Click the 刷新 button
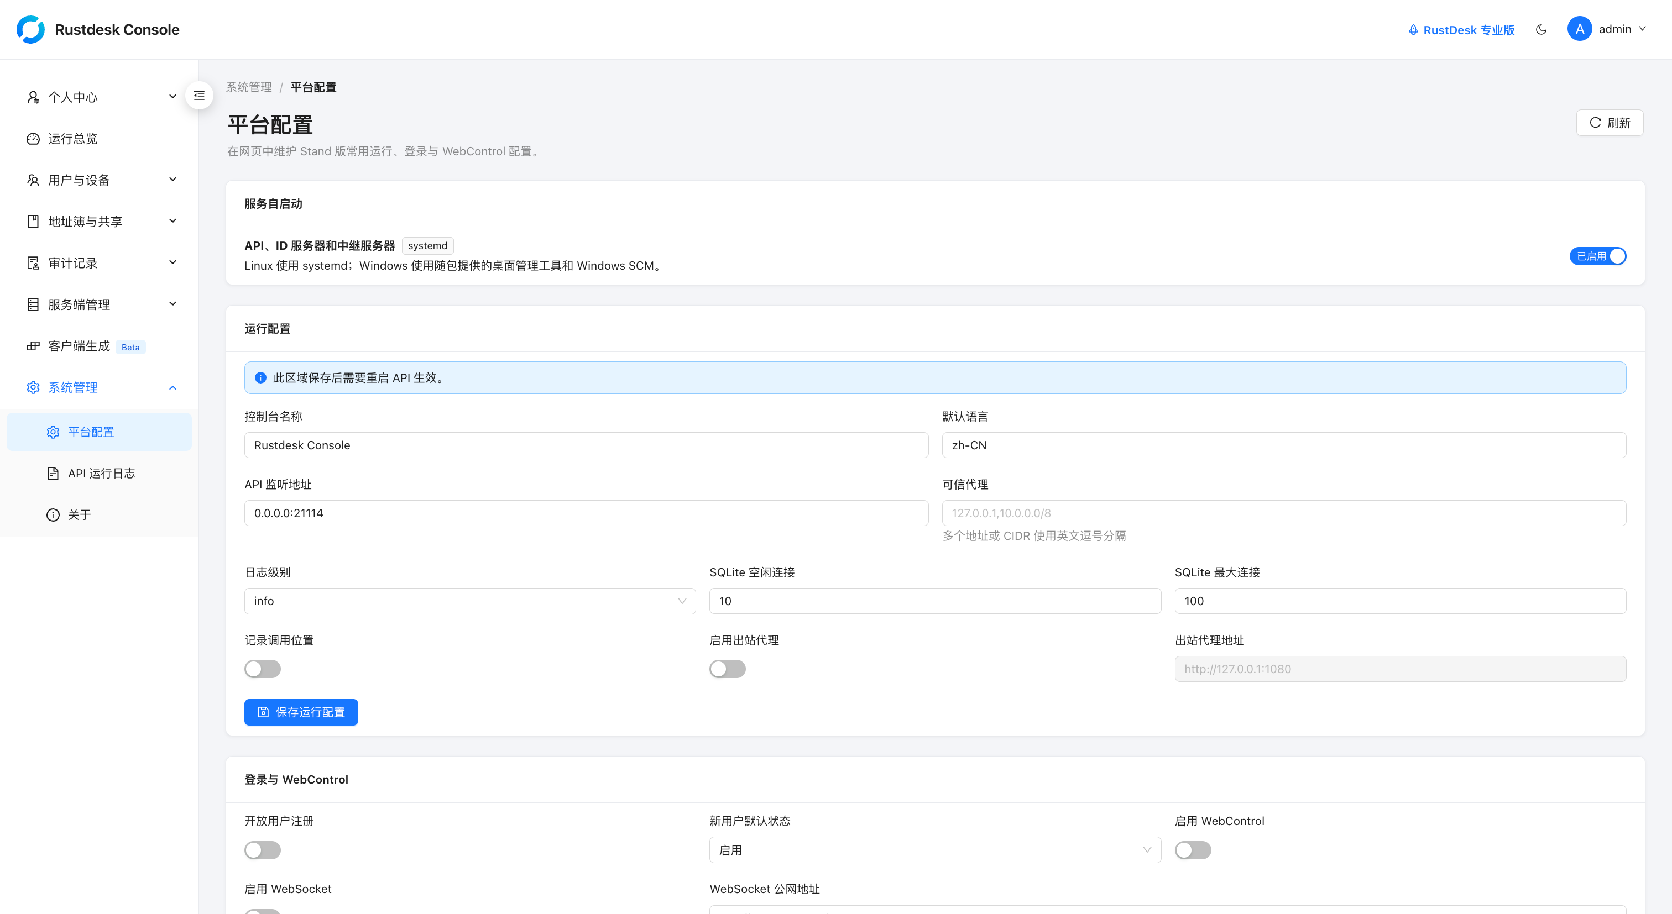The width and height of the screenshot is (1672, 914). coord(1610,123)
